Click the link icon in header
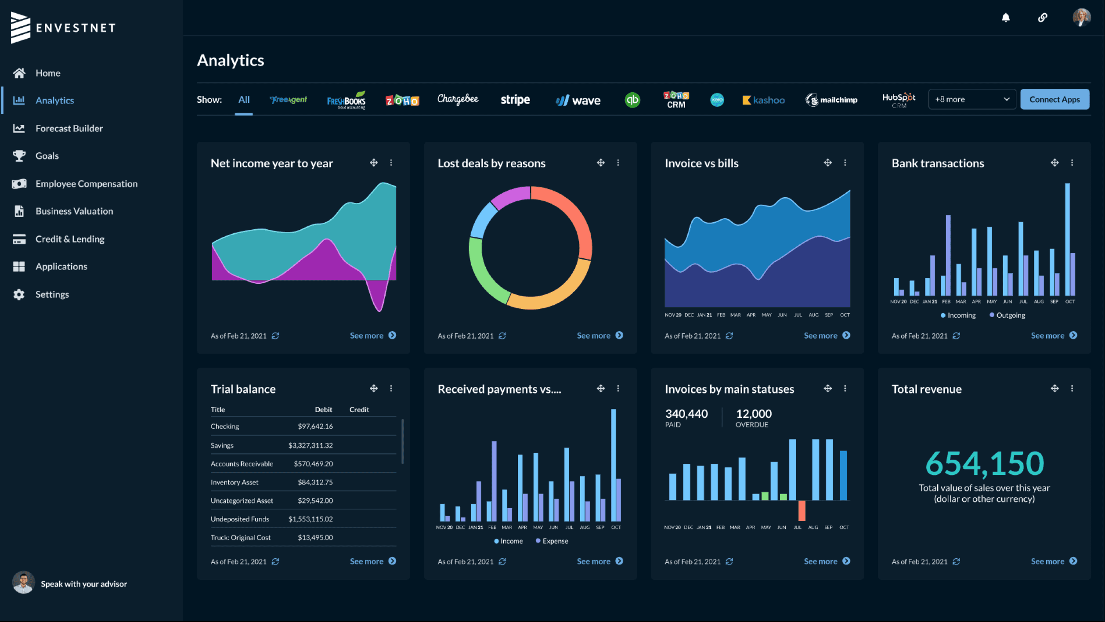The image size is (1105, 622). (x=1043, y=18)
